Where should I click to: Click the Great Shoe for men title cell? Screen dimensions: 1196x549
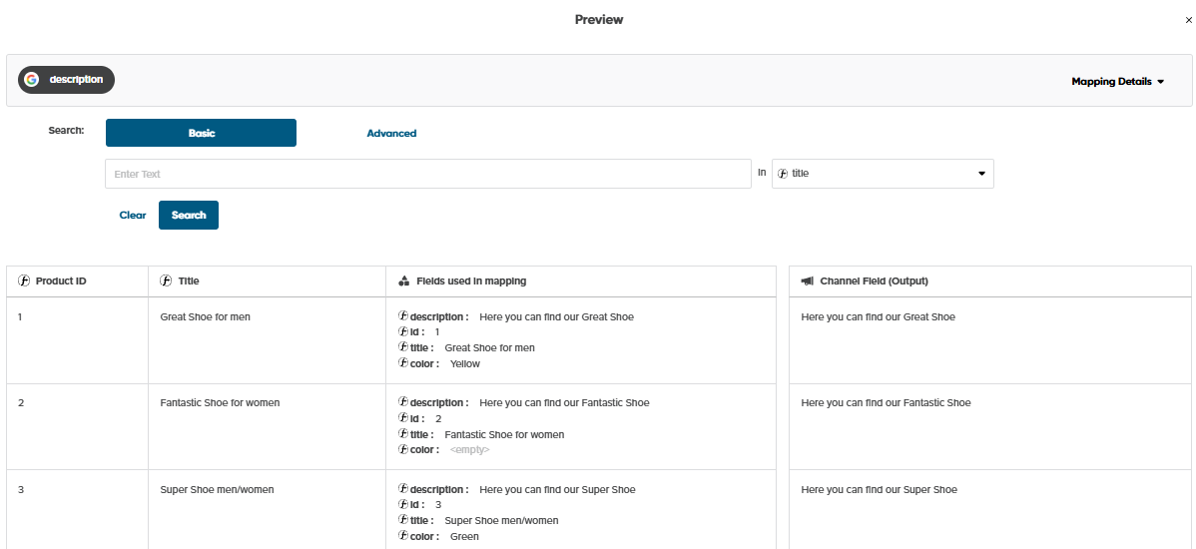pyautogui.click(x=205, y=317)
